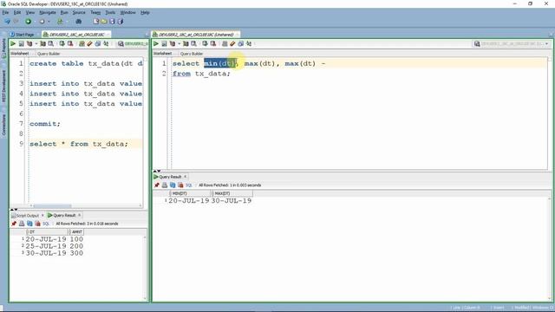Click Save All icon in main toolbar

(x=121, y=21)
